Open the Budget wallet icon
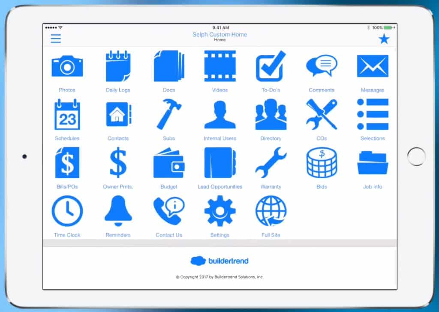Screen dimensions: 439x312 168,163
